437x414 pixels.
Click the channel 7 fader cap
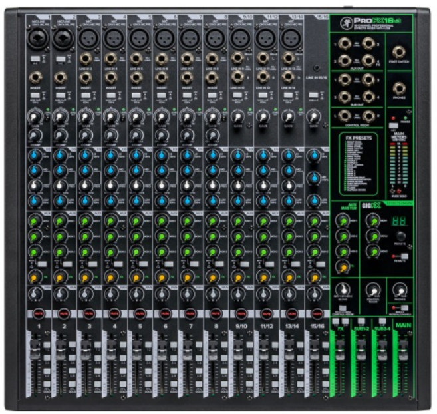[188, 350]
